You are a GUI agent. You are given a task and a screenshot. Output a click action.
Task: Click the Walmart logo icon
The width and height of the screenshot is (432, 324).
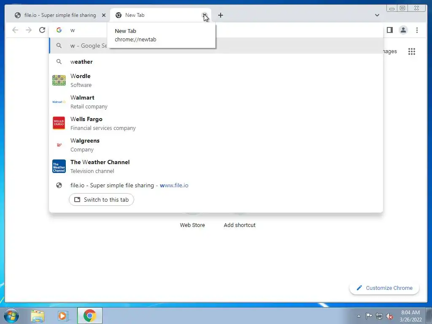pyautogui.click(x=59, y=102)
